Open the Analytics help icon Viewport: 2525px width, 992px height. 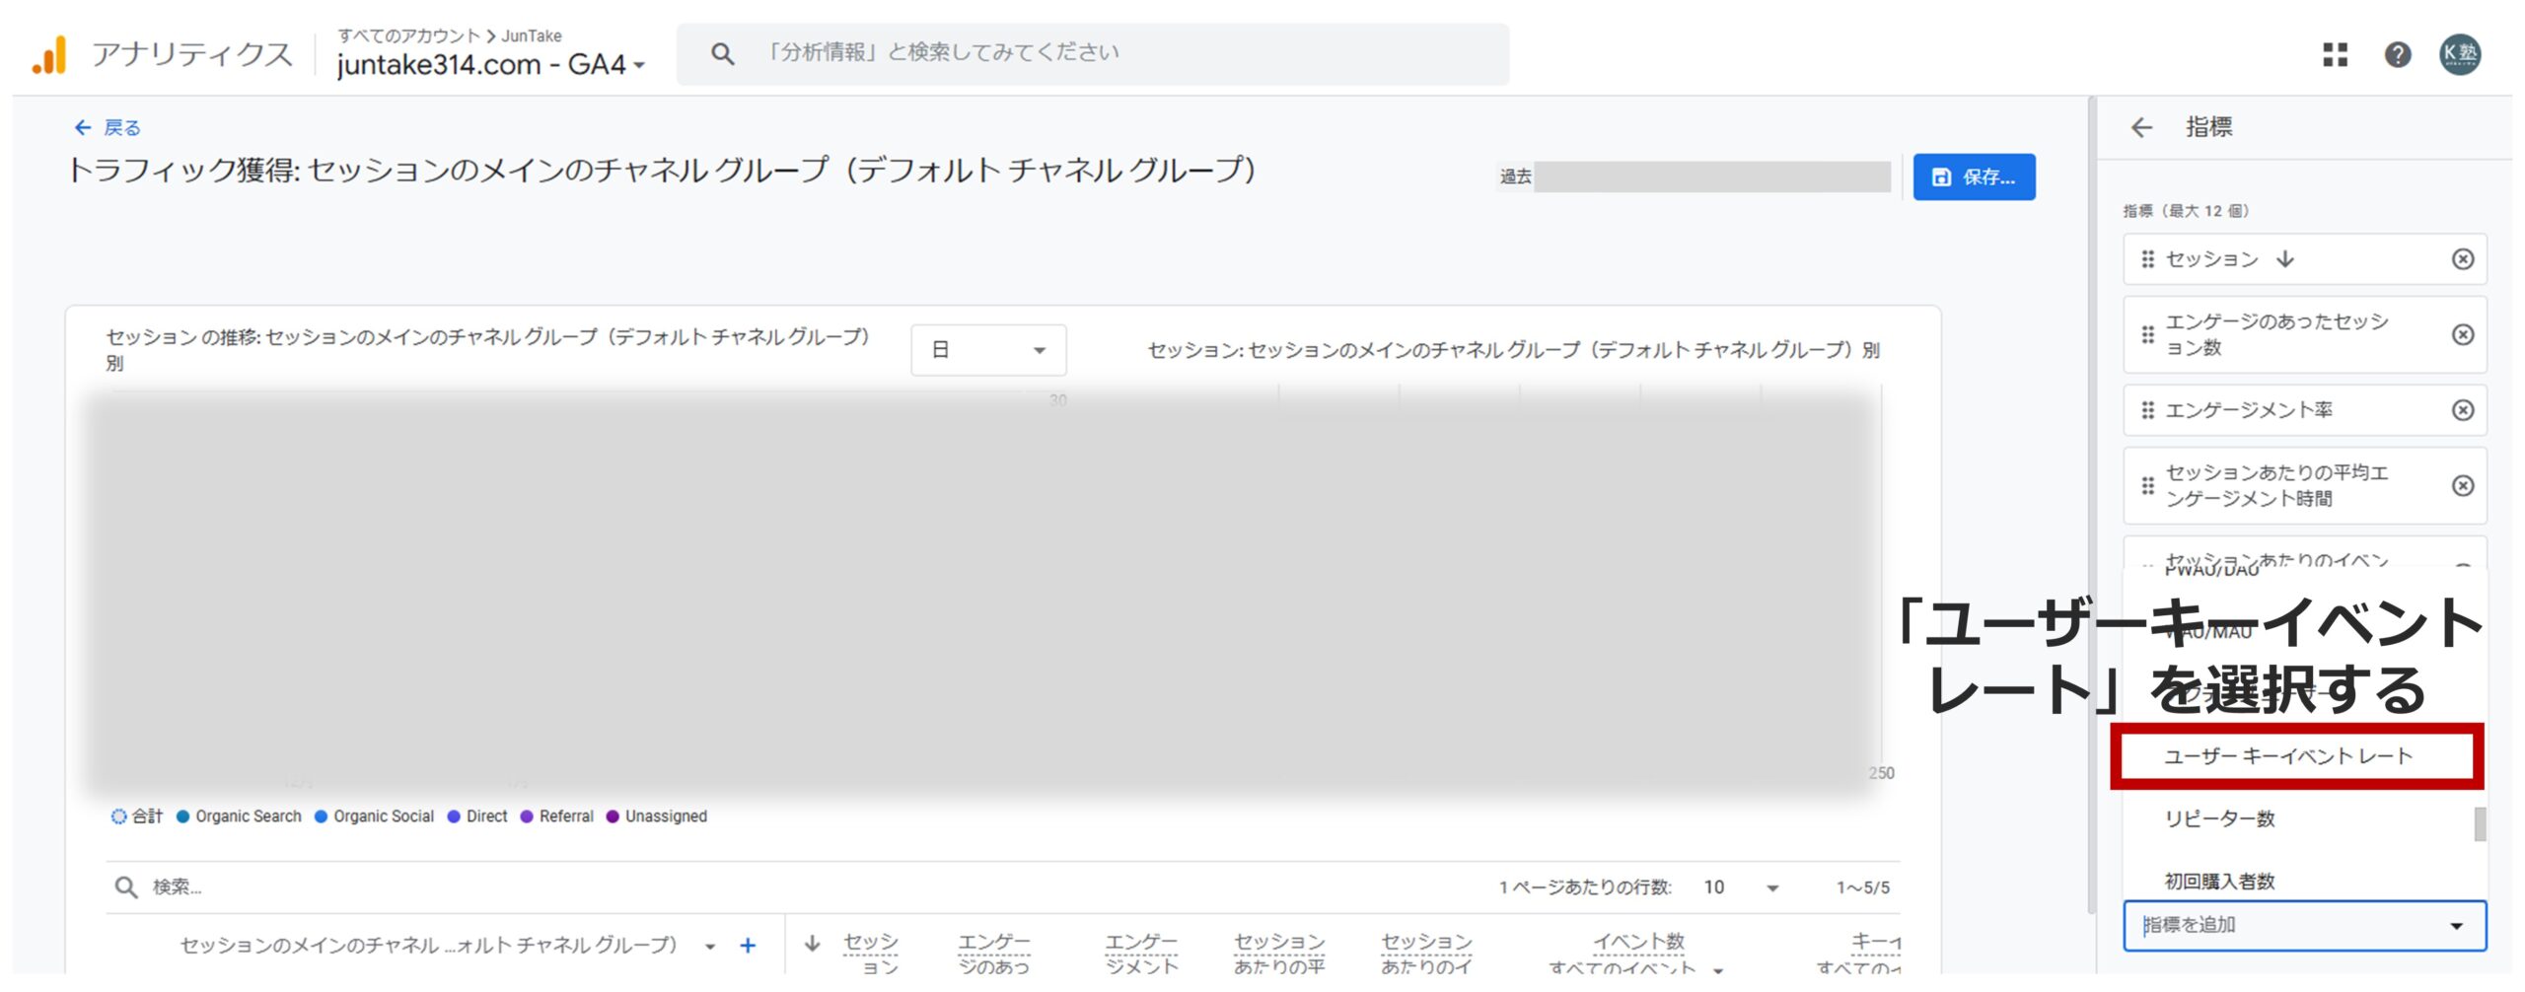(x=2399, y=54)
